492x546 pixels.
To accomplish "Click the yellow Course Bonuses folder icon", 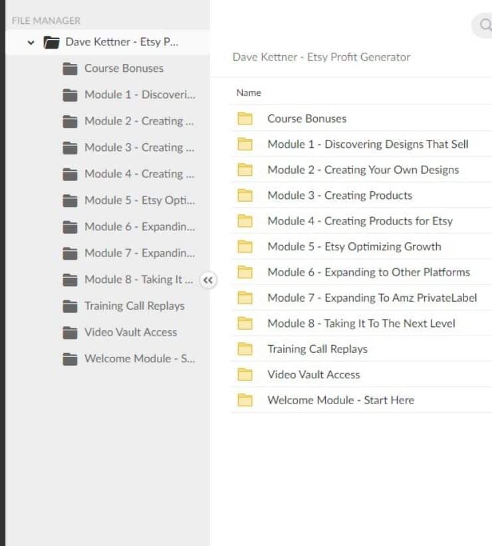I will [245, 119].
